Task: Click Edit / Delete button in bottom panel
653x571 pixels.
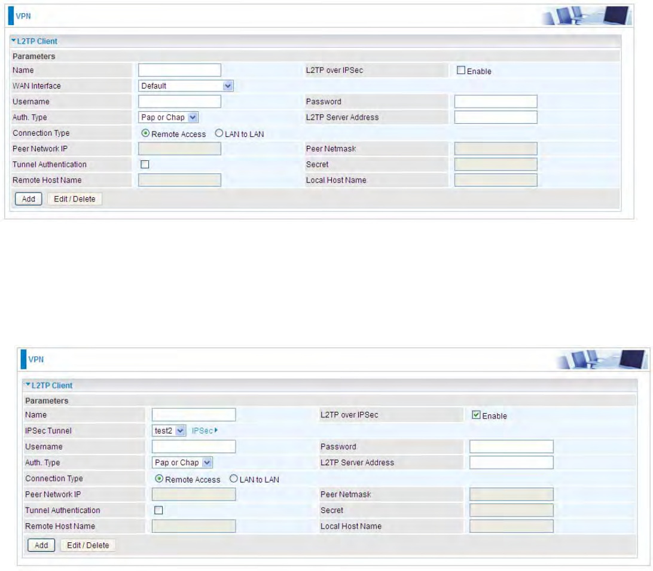Action: 88,545
